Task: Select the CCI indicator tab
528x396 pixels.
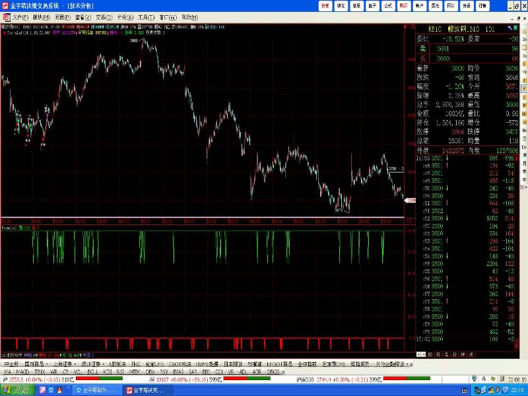Action: pos(219,372)
